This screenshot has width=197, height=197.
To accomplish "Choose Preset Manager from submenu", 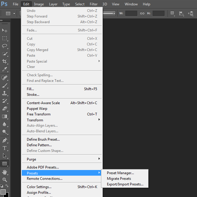I will click(x=125, y=173).
